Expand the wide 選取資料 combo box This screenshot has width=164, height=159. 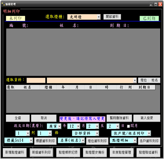135,80
